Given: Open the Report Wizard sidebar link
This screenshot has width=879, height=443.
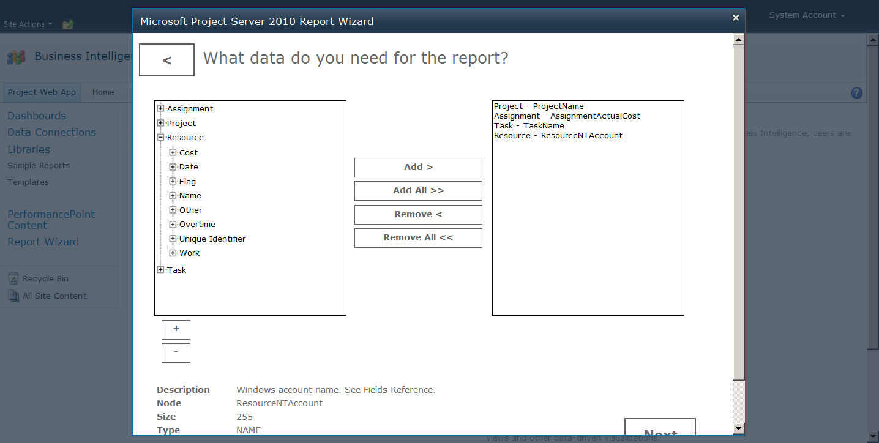Looking at the screenshot, I should [x=43, y=242].
